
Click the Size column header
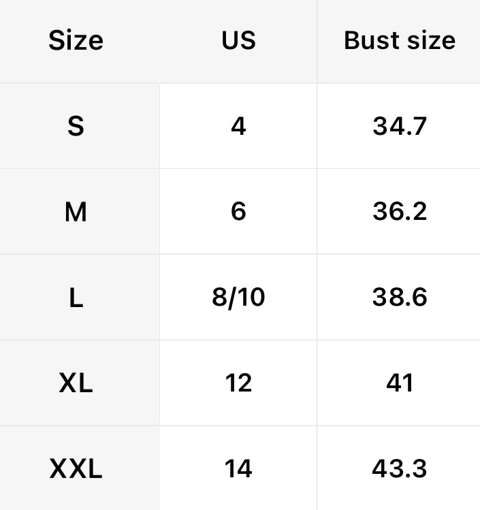(76, 41)
